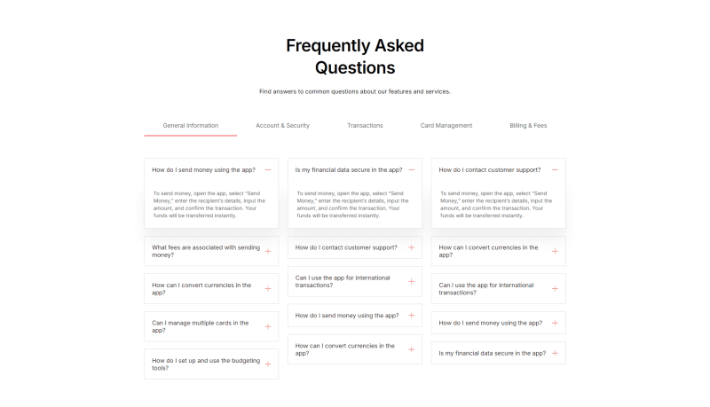Screen dimensions: 710x407
Task: Expand middle column 'How do I send money using the app?'
Action: pos(354,315)
